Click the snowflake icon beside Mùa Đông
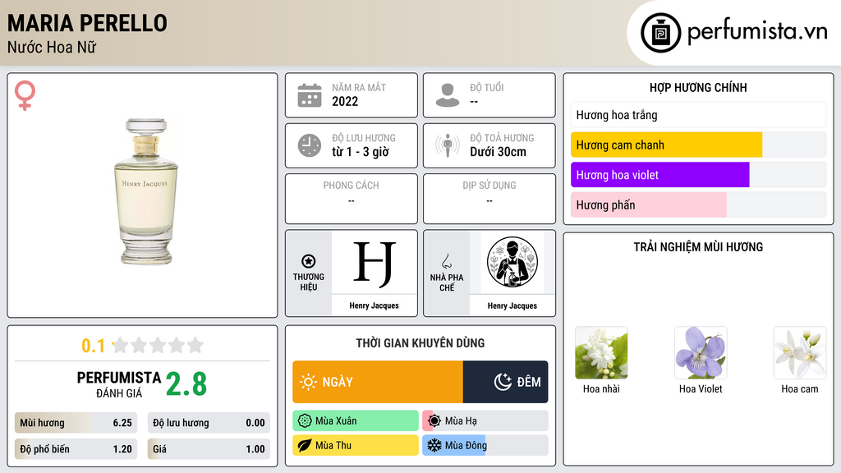 (434, 445)
